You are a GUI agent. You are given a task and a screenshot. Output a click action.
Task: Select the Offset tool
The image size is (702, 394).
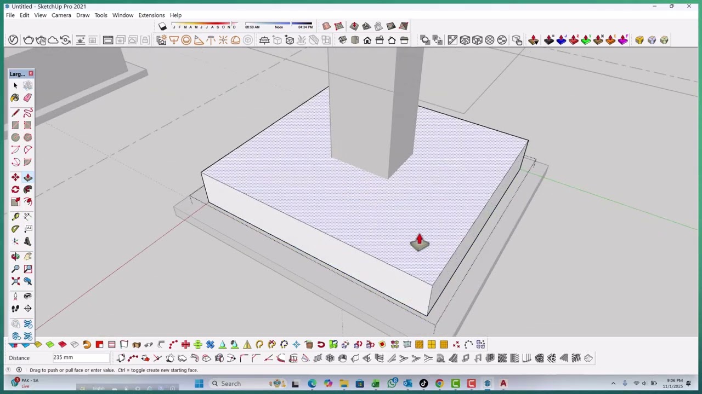[x=27, y=202]
